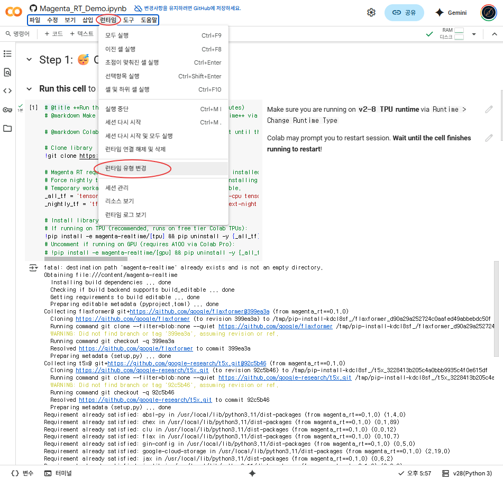Open the secrets key sidebar icon

coord(7,110)
